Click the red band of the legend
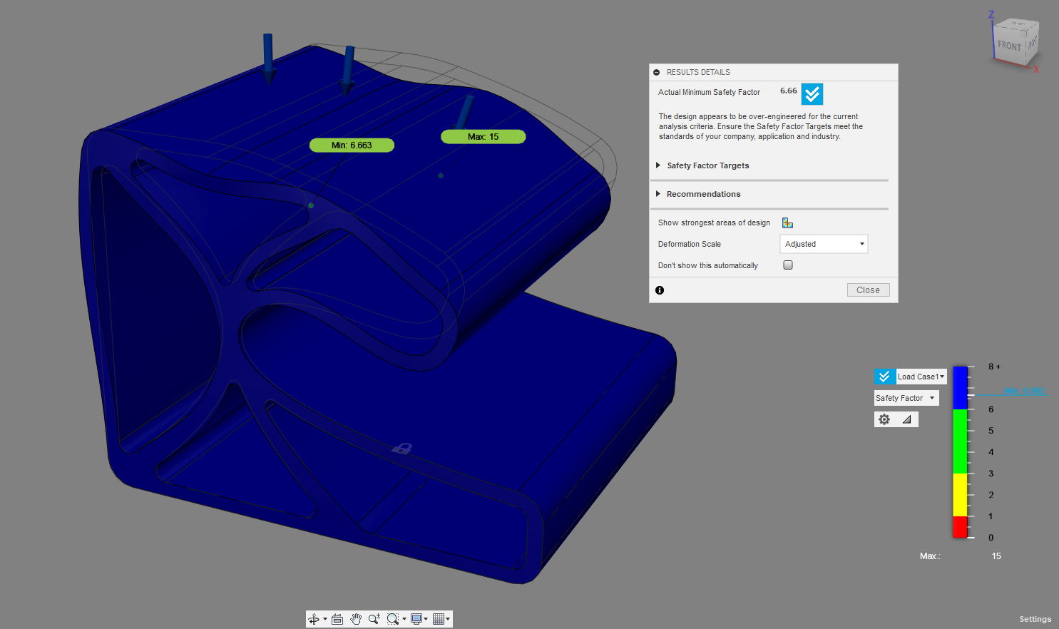 (960, 526)
